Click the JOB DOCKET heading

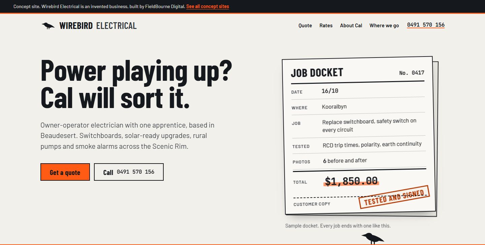coord(317,72)
